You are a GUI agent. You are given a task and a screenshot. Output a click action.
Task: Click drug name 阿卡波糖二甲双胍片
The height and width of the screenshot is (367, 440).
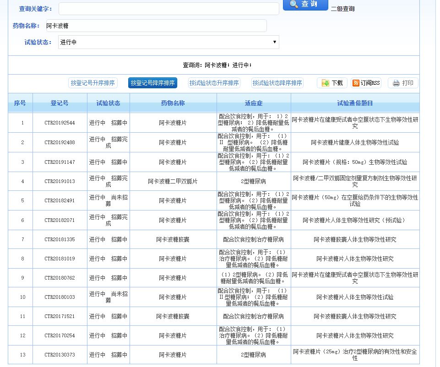pos(173,181)
